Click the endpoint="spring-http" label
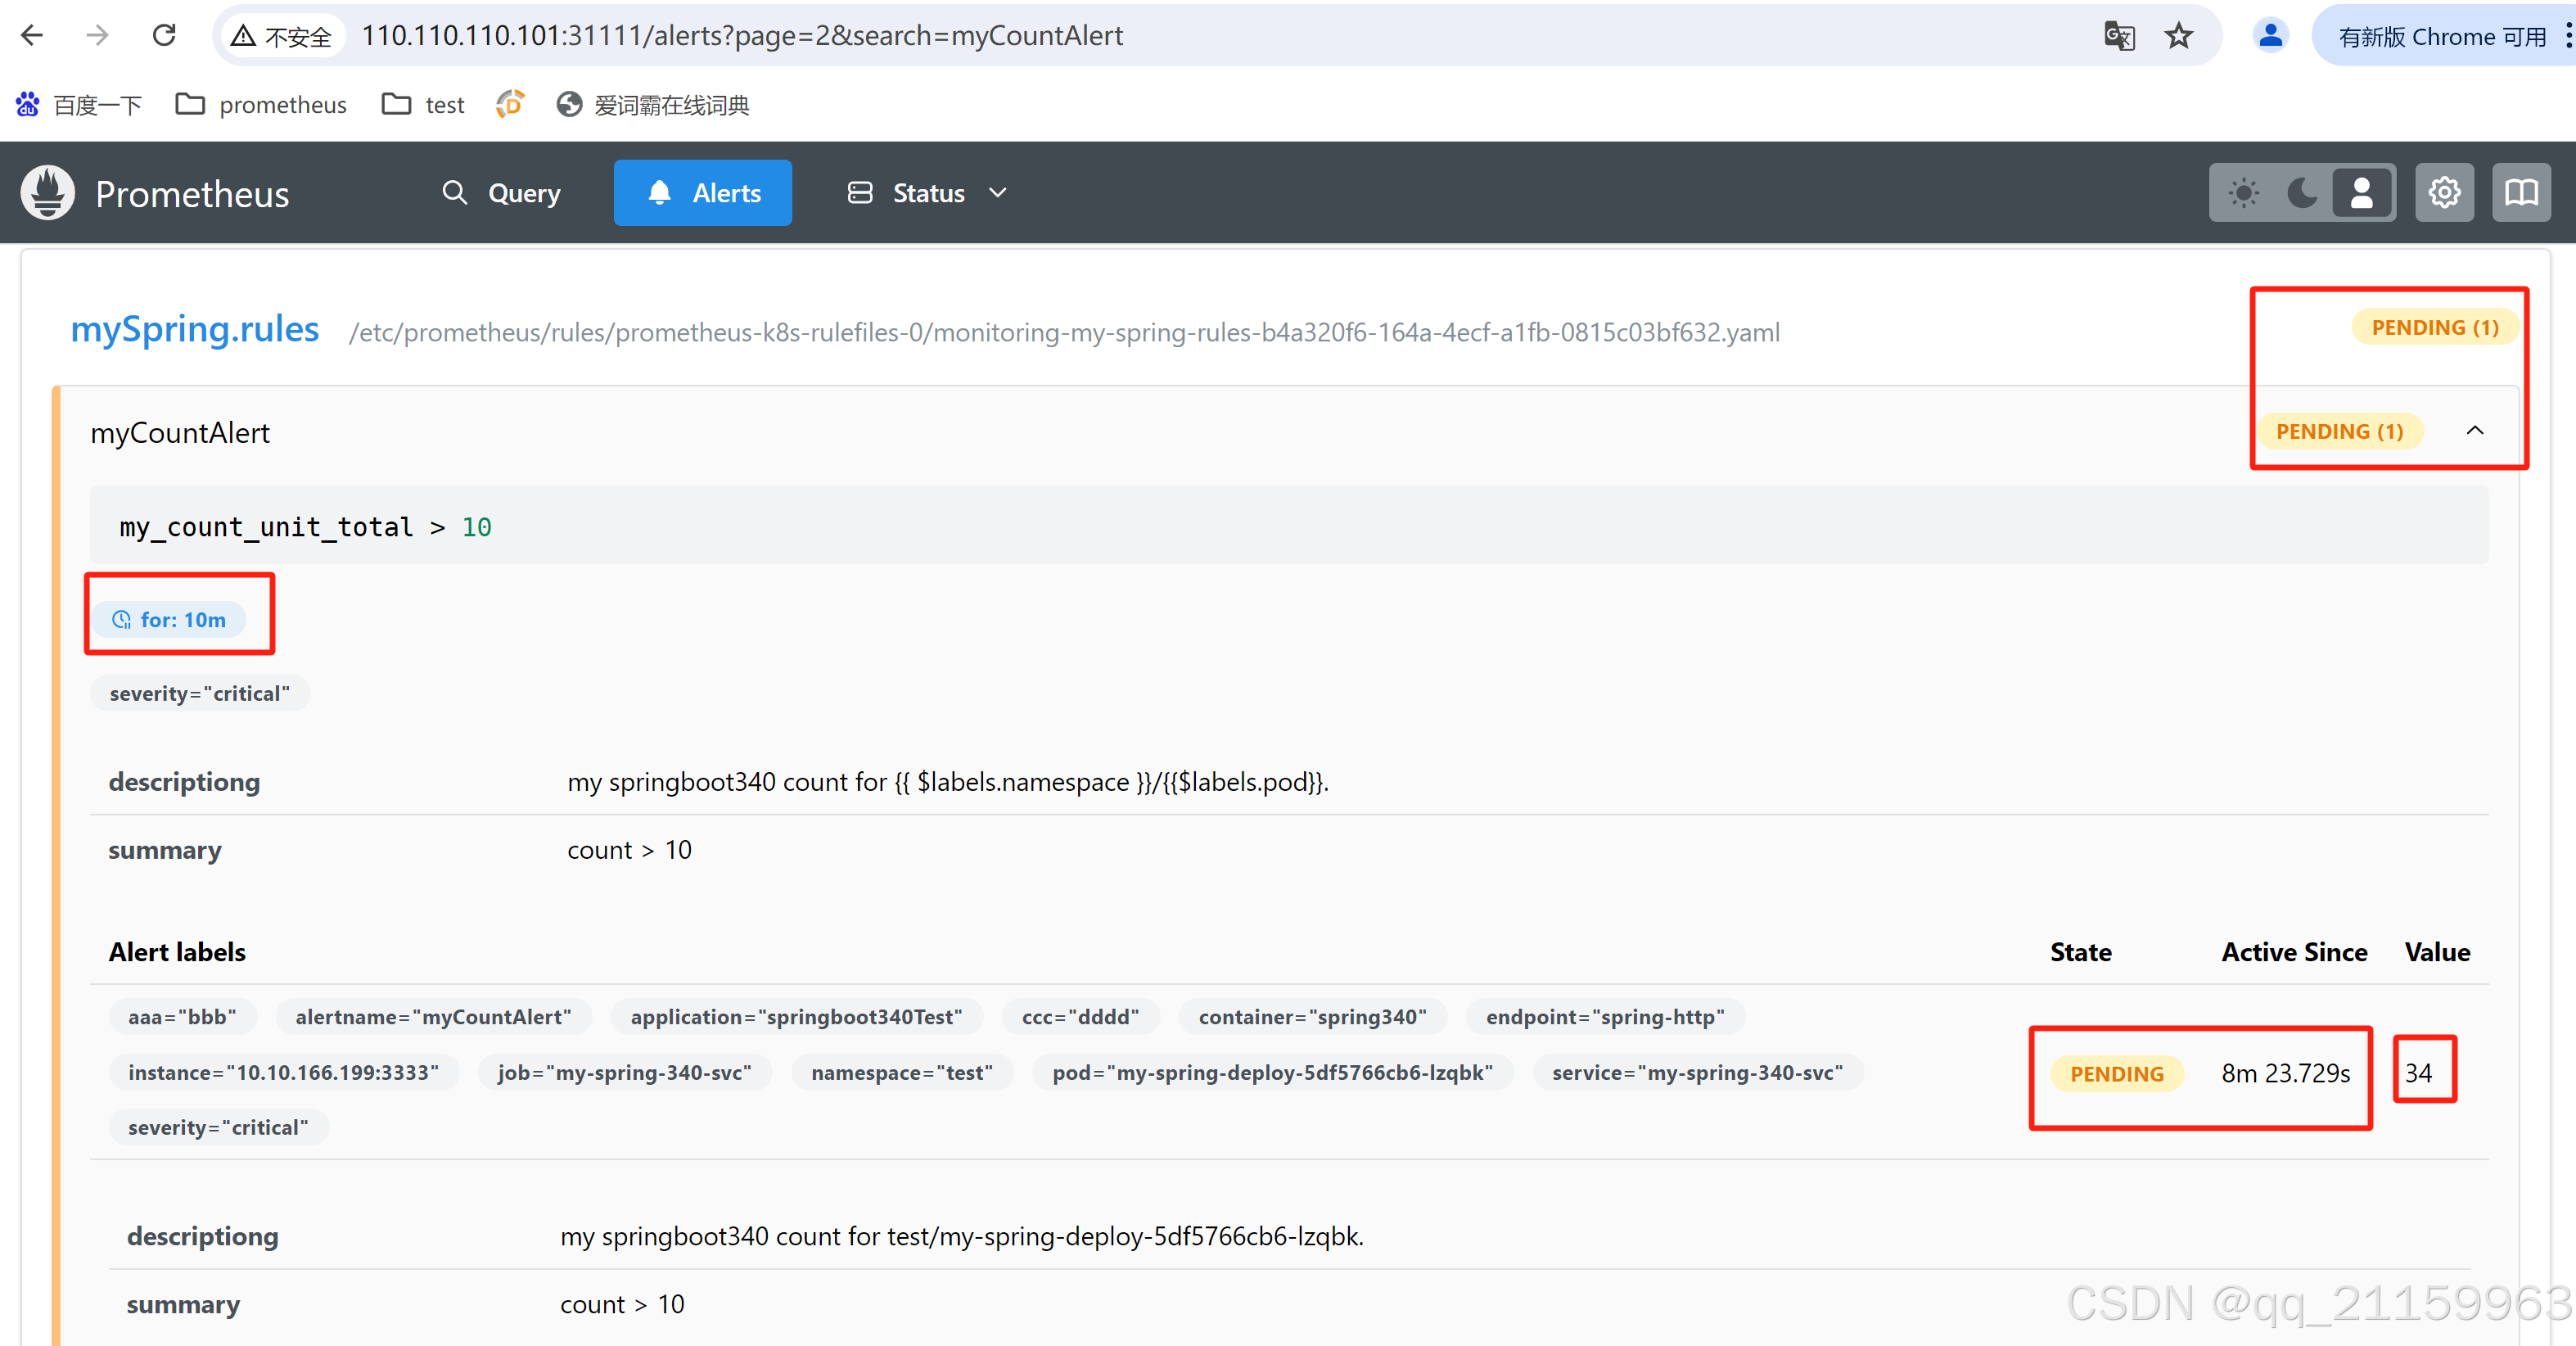This screenshot has height=1346, width=2576. tap(1605, 1017)
